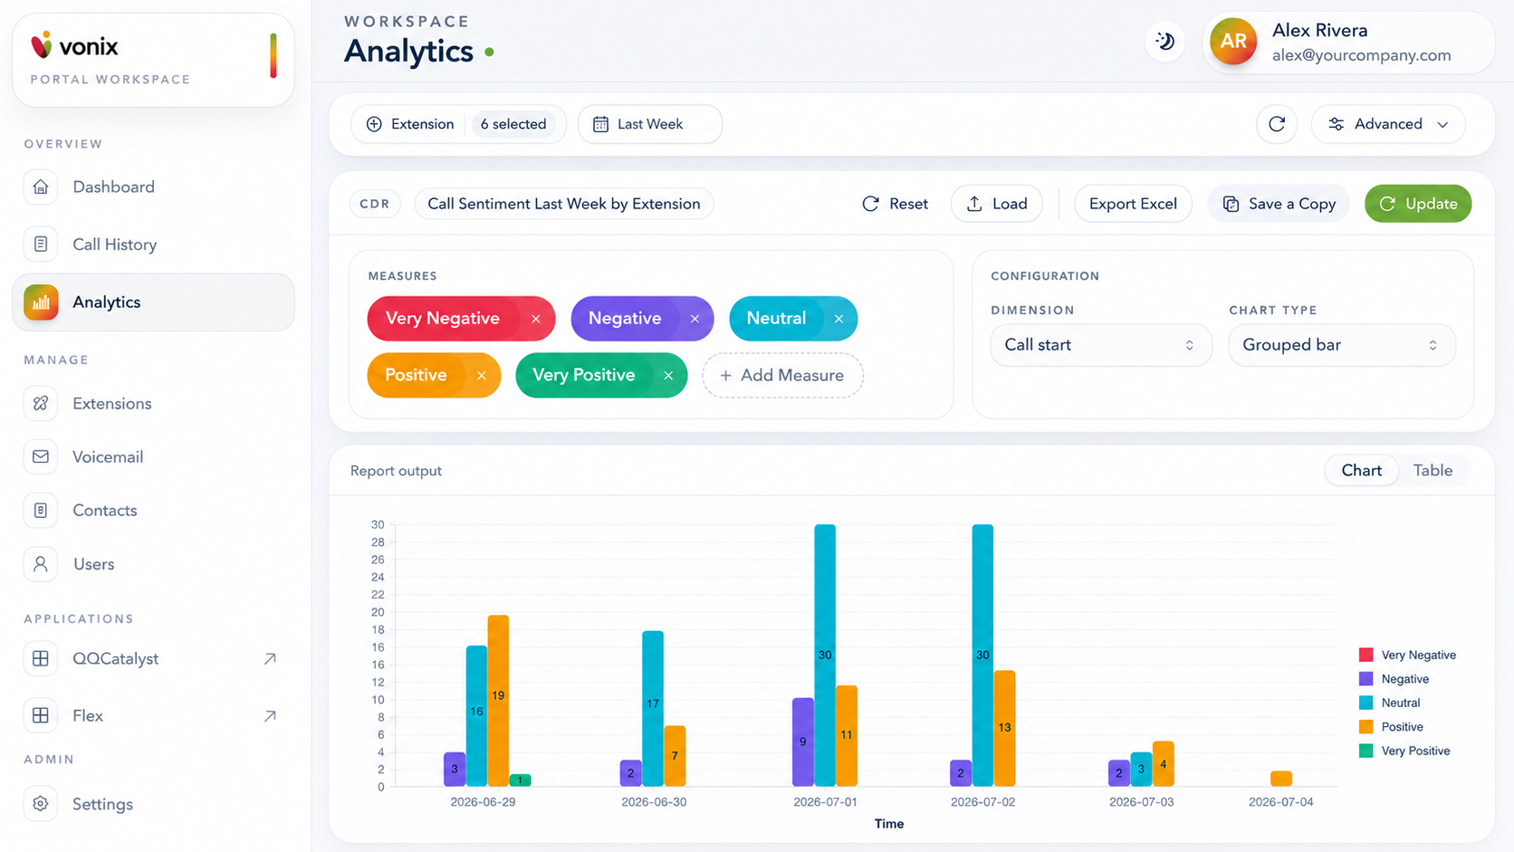Open the Chart Type Grouped bar dropdown
This screenshot has height=852, width=1514.
tap(1341, 345)
